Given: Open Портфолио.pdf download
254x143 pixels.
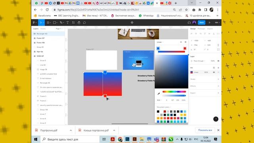Looking at the screenshot, I should (x=48, y=130).
